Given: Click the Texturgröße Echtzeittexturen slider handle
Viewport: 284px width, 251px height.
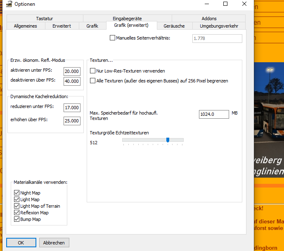Looking at the screenshot, I should [168, 141].
